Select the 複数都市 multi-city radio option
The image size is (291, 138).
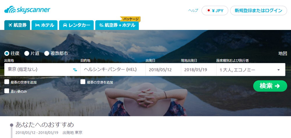click(47, 53)
